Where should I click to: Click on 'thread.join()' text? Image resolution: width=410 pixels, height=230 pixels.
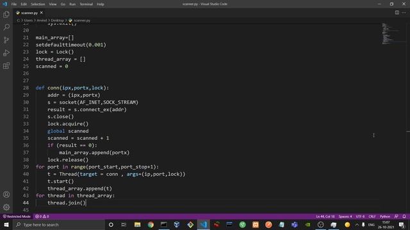click(x=67, y=203)
